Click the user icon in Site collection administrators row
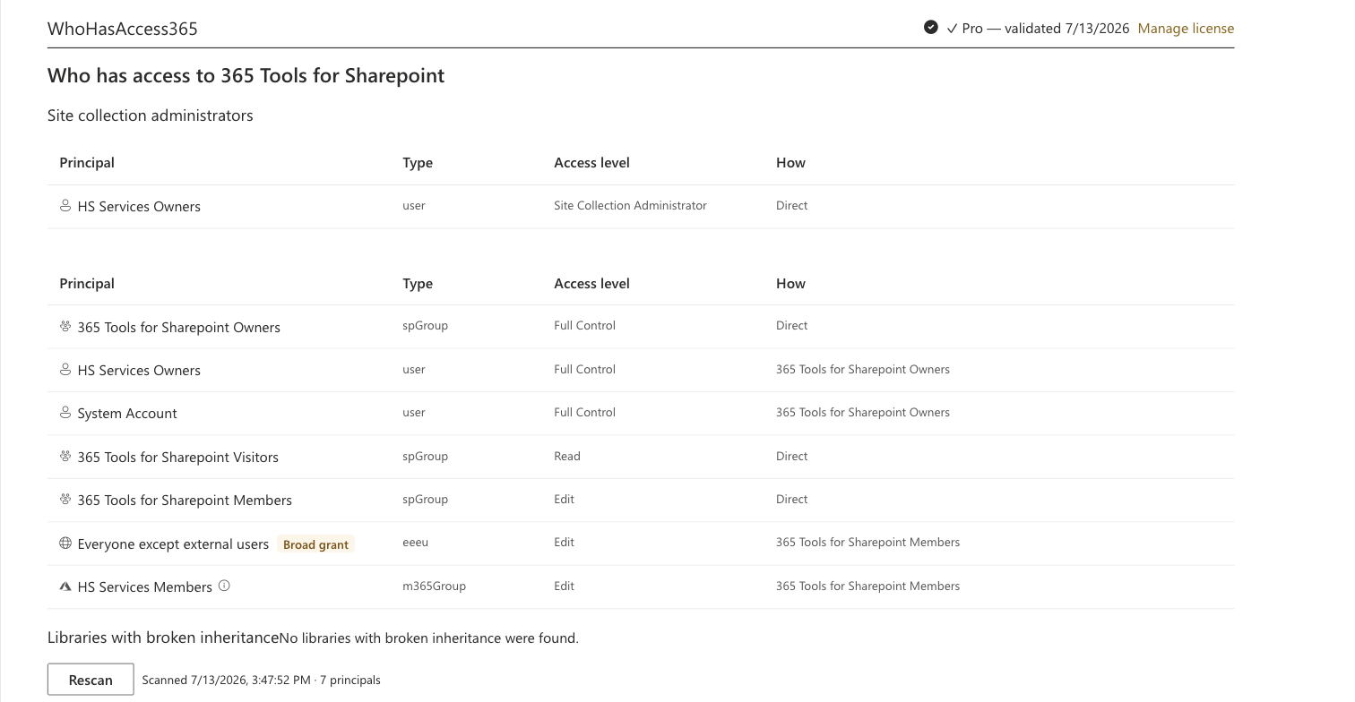 pos(65,206)
